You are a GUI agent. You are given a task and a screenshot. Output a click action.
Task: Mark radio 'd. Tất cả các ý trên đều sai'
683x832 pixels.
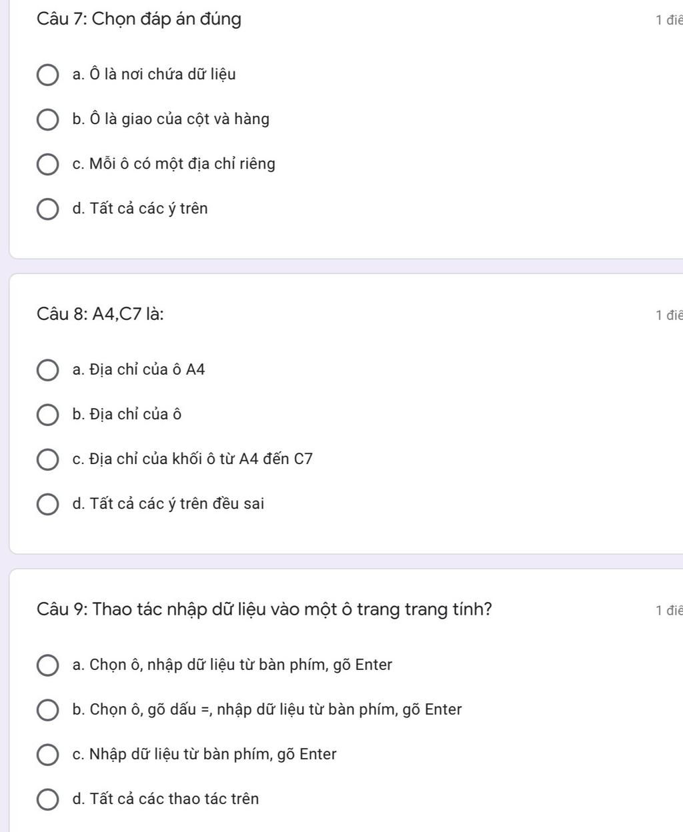pos(47,504)
